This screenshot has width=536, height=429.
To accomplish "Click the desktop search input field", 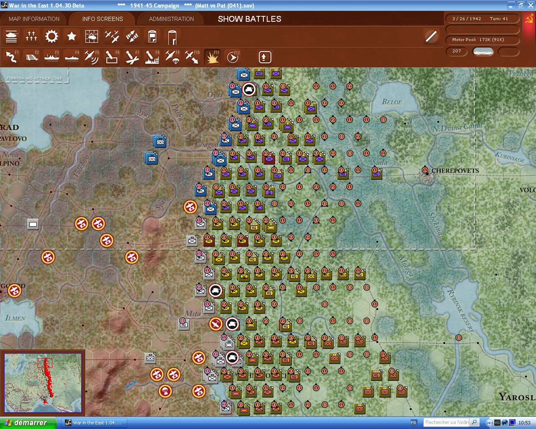I will (446, 422).
